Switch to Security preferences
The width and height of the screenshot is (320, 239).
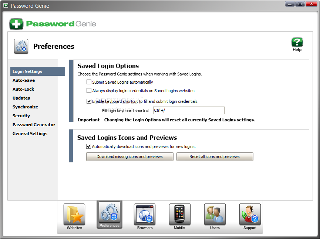(21, 116)
